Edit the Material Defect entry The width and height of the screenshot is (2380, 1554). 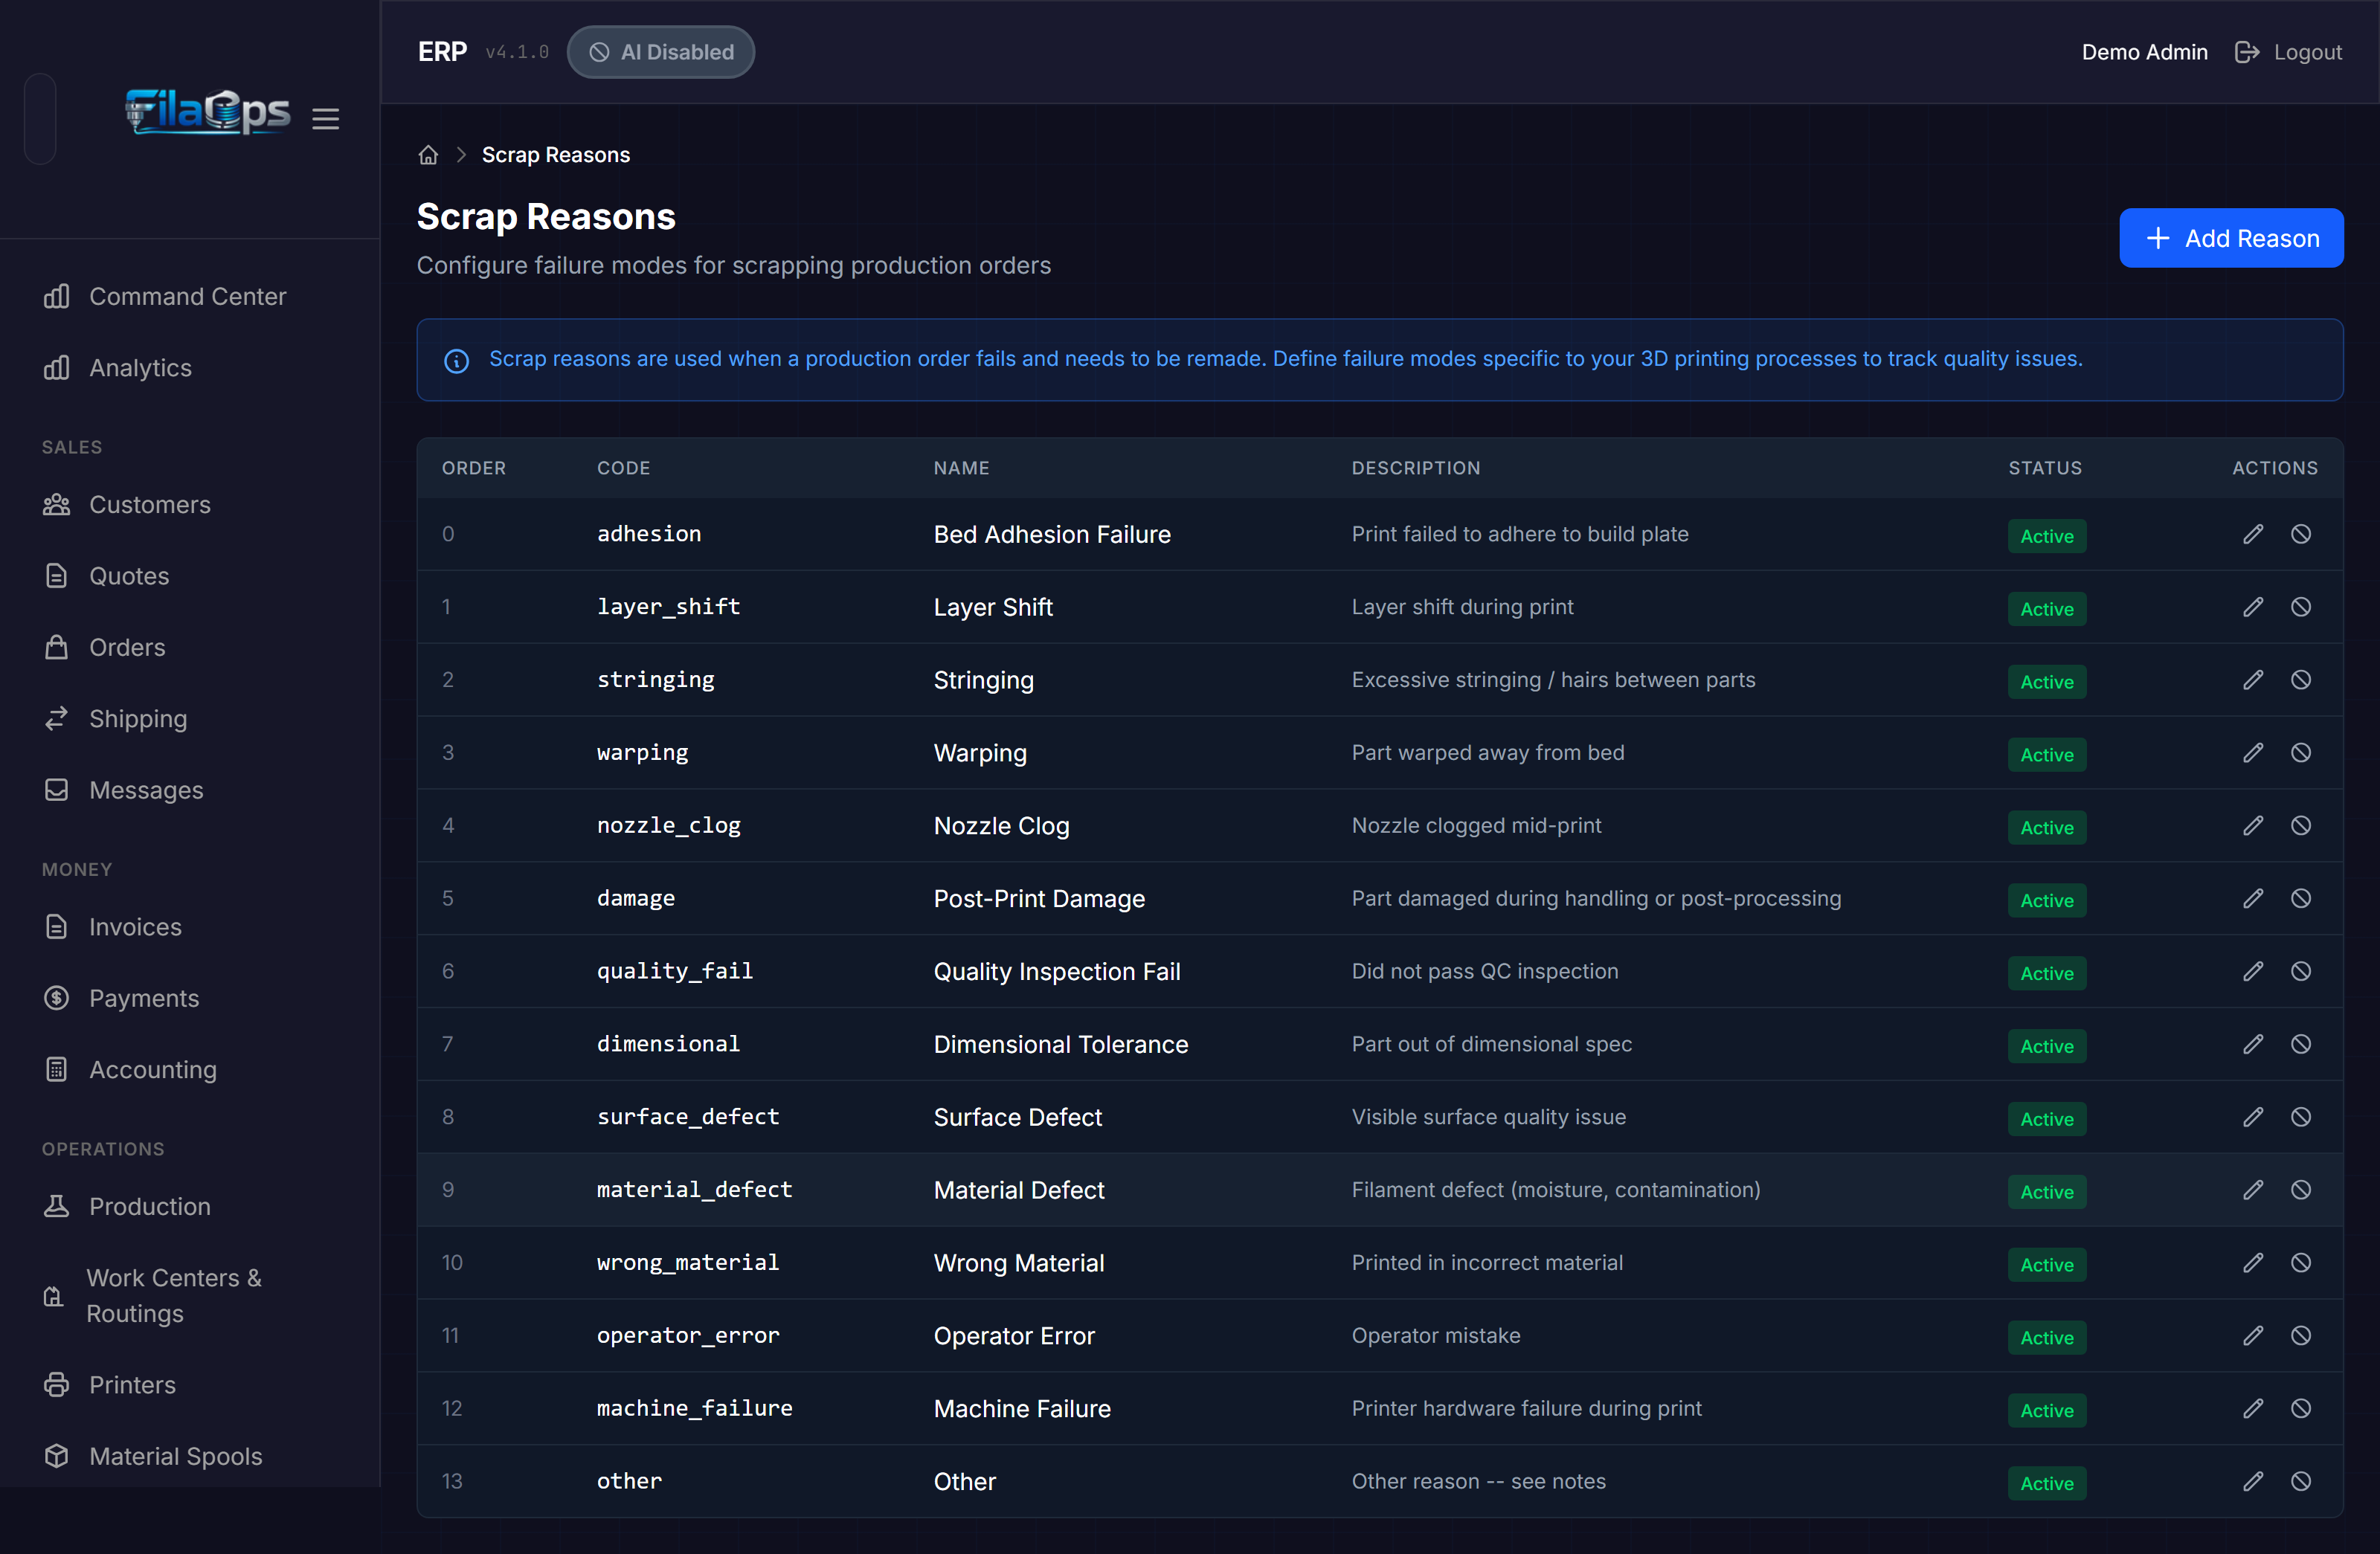(2253, 1189)
